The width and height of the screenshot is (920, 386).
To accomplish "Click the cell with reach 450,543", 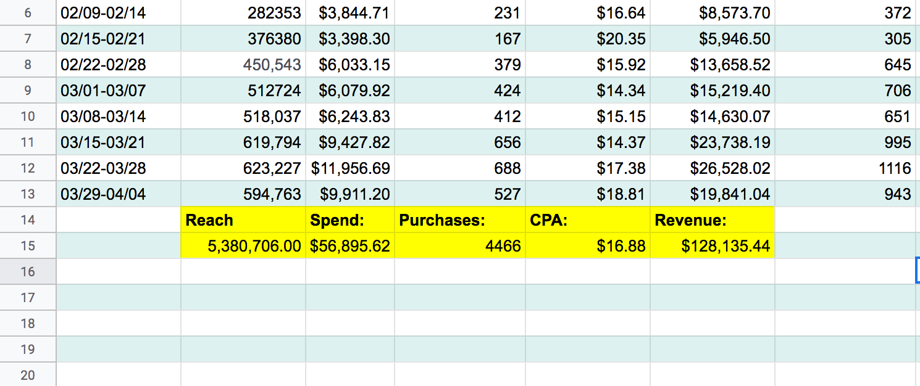I will pyautogui.click(x=243, y=65).
